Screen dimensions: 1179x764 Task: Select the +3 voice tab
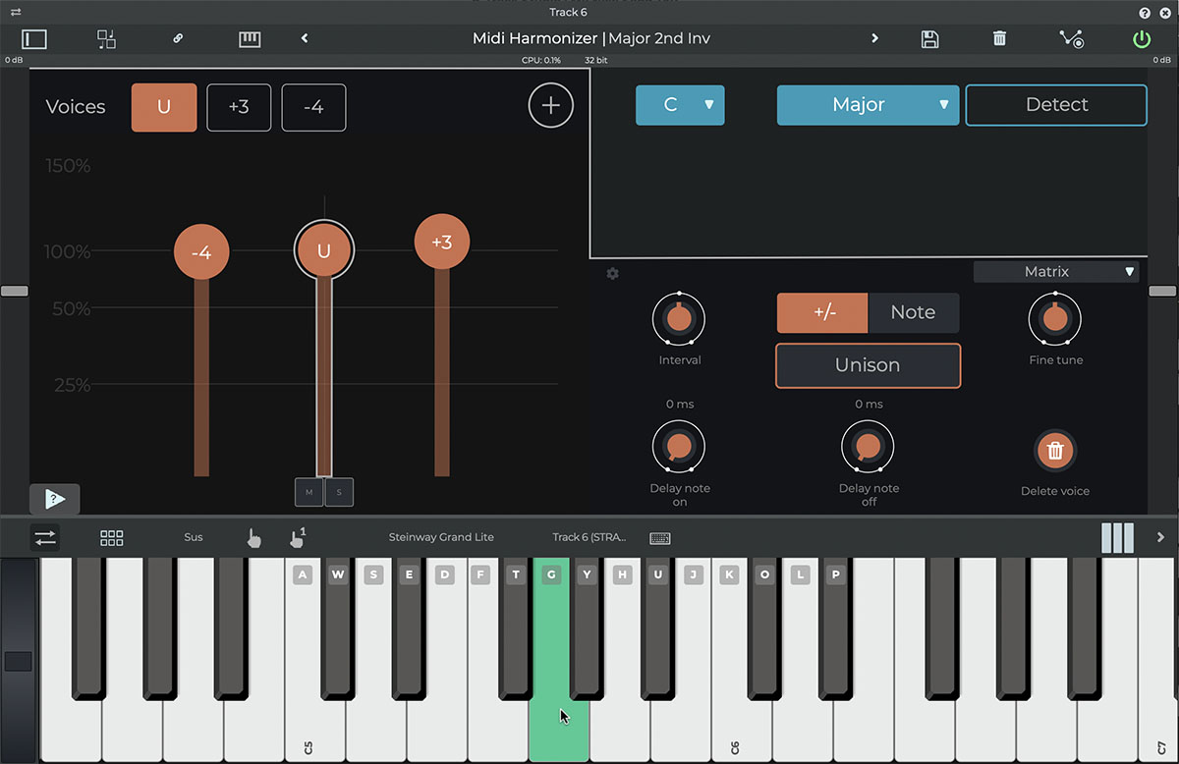pos(239,108)
